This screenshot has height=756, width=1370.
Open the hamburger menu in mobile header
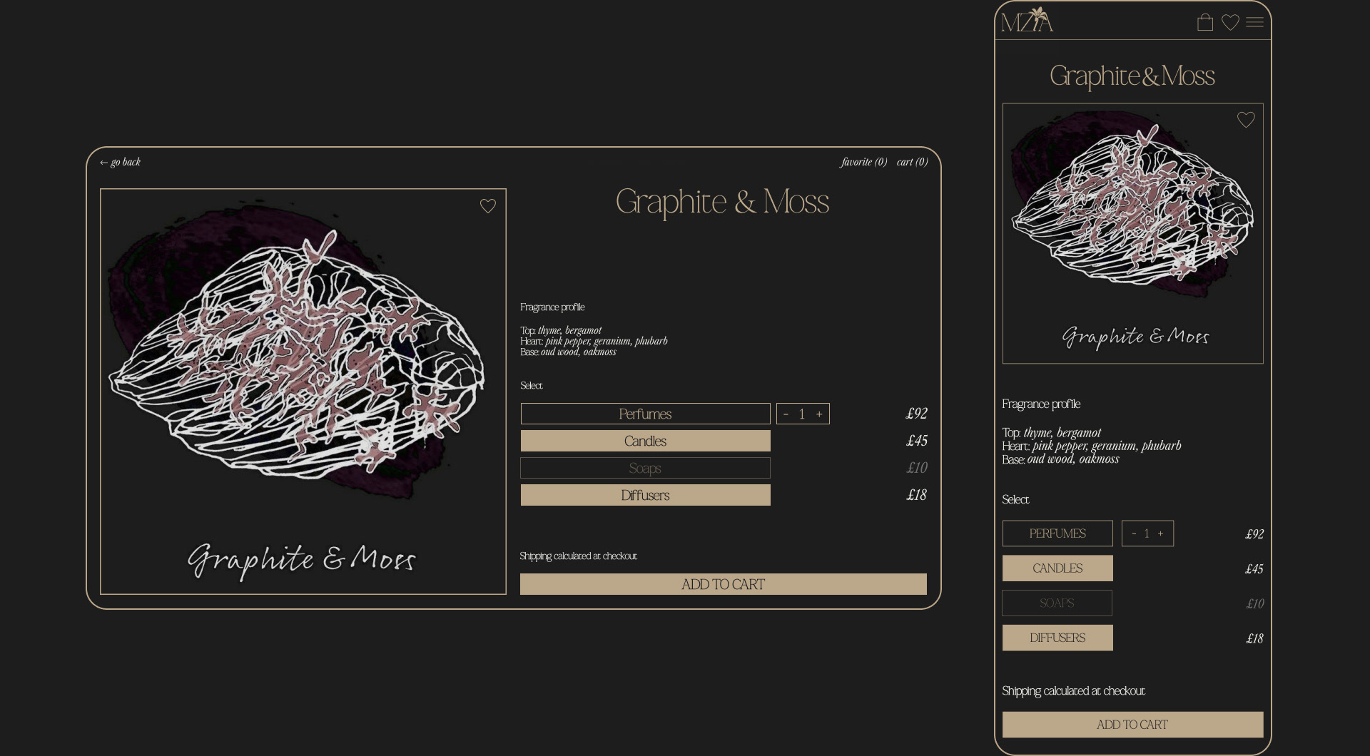1255,23
